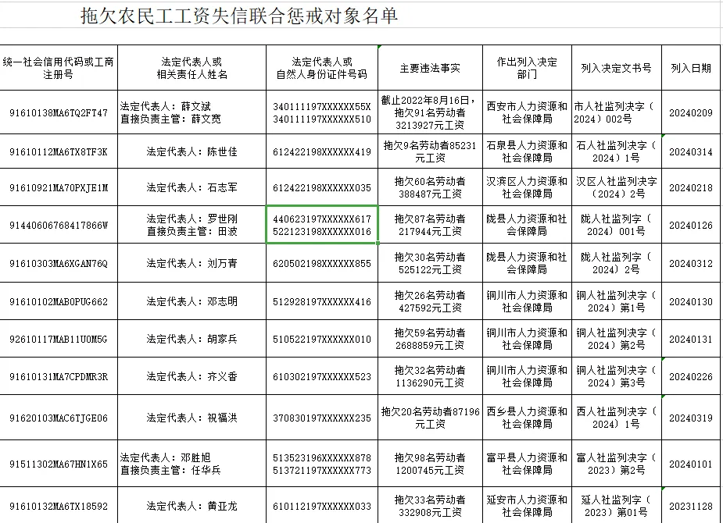Select the cell 法定代表人：刘万青

(x=193, y=263)
